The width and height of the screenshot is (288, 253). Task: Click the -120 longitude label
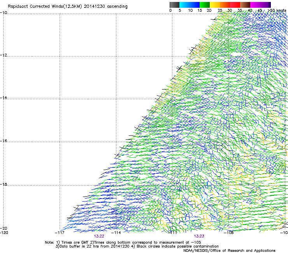tap(4, 233)
